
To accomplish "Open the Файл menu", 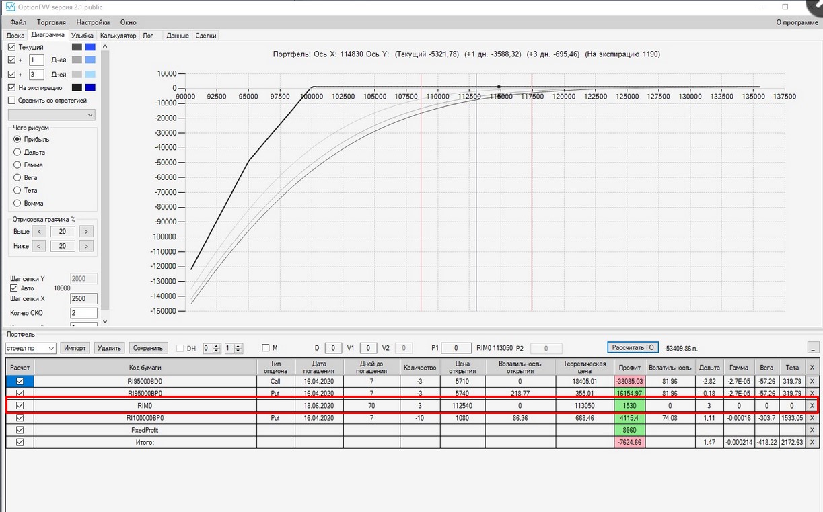I will click(18, 22).
